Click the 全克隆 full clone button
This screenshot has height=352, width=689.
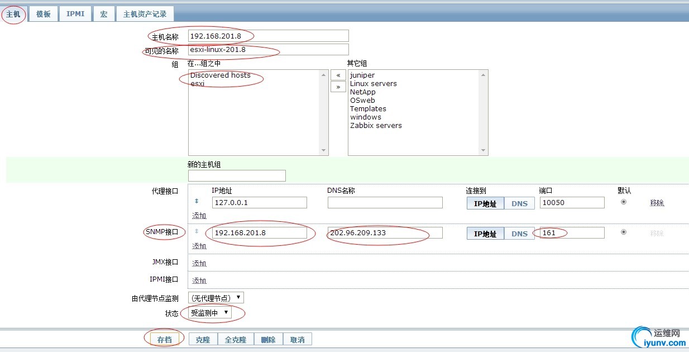(x=236, y=339)
